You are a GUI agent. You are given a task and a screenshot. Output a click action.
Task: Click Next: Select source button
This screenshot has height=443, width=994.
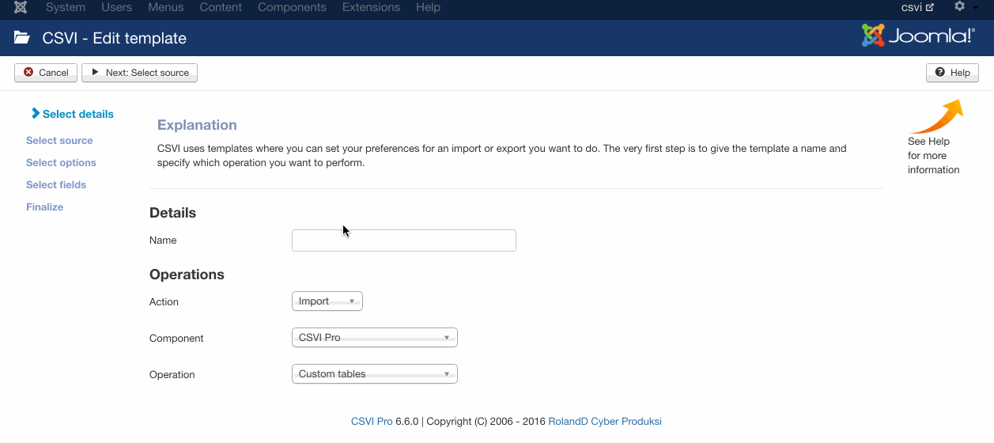[x=139, y=73]
